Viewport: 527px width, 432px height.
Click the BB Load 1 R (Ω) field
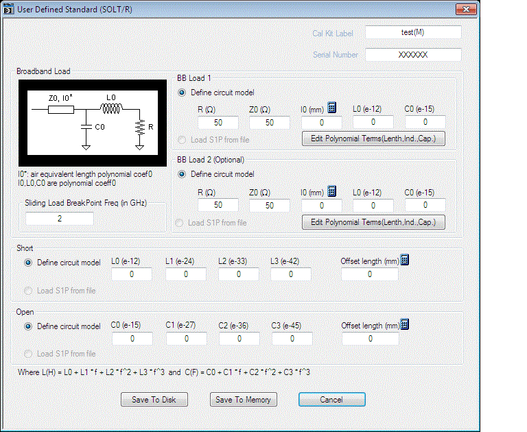coord(218,123)
